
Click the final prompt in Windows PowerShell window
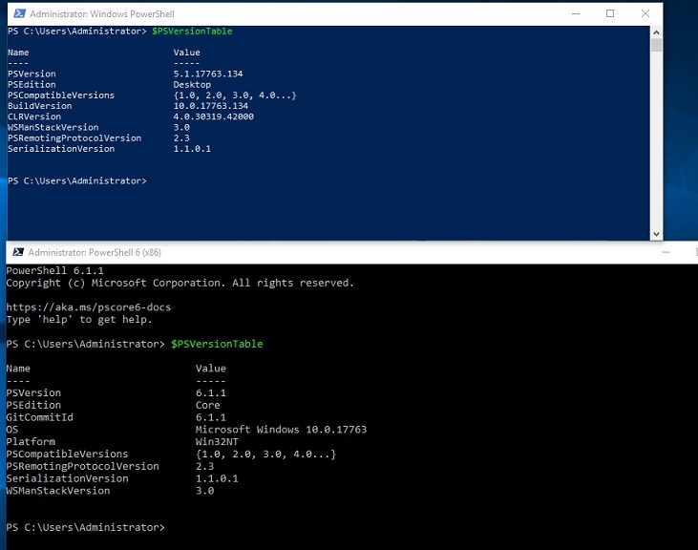[77, 181]
